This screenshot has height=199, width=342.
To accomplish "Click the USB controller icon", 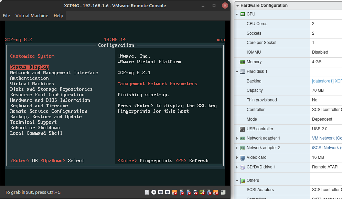I will pos(243,129).
